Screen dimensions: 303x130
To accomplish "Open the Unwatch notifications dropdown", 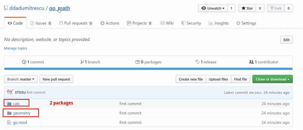I will (x=213, y=8).
